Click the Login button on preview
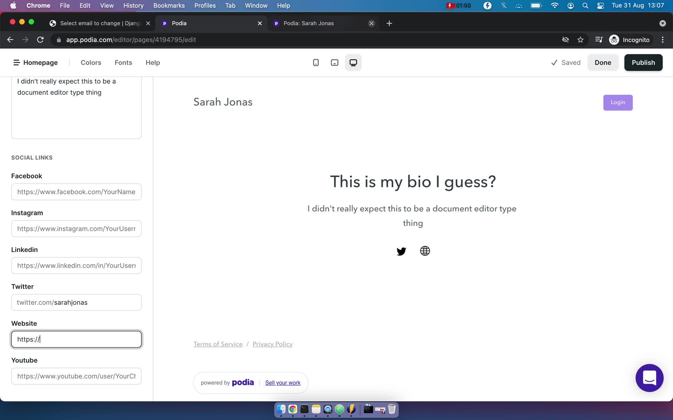 point(618,102)
